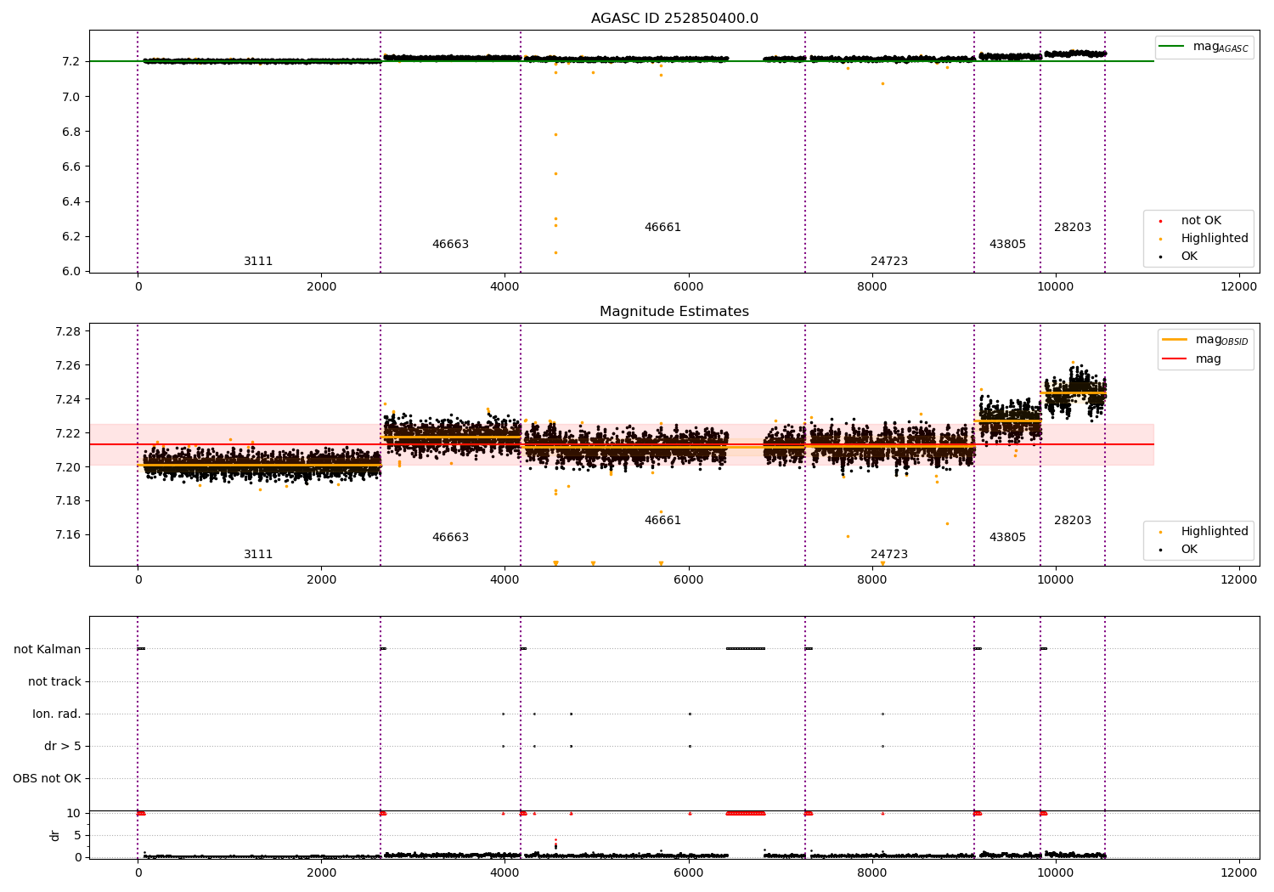Click the 'not track' axis label
The width and height of the screenshot is (1274, 892).
[54, 681]
